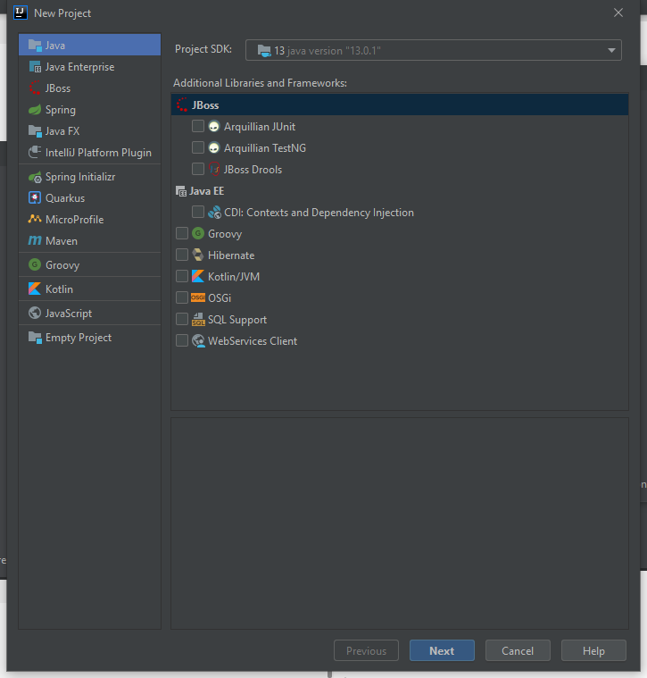647x678 pixels.
Task: Click the Kotlin icon in the sidebar
Action: pyautogui.click(x=35, y=289)
